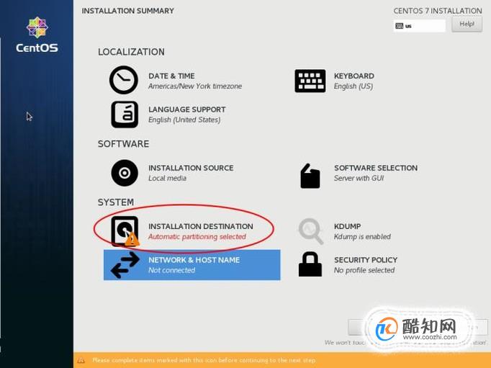Image resolution: width=491 pixels, height=368 pixels.
Task: Select the SOFTWARE SELECTION label
Action: 376,168
